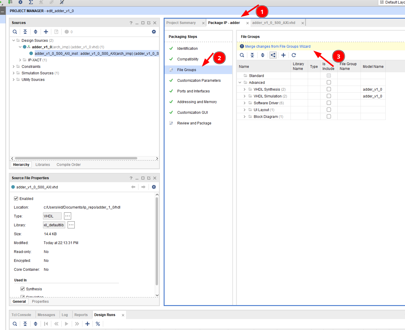Expand IP-XACT folder
The height and width of the screenshot is (330, 405).
[x=20, y=60]
